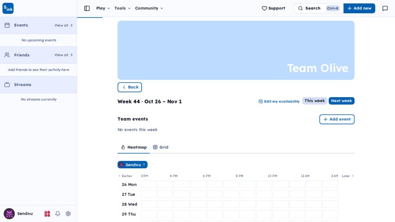Image resolution: width=395 pixels, height=222 pixels.
Task: Click the Events section title
Action: click(x=21, y=25)
